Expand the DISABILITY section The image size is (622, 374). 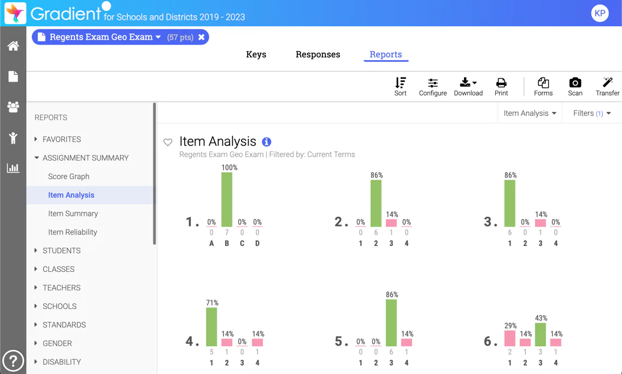coord(57,362)
